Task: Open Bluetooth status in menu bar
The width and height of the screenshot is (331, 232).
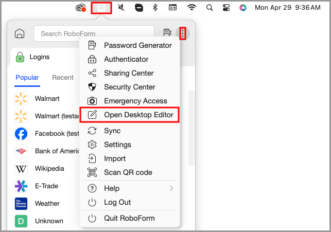Action: [155, 8]
